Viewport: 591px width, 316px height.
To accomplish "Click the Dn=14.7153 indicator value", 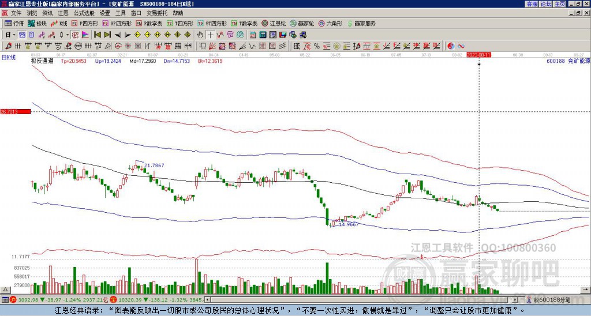I will tap(177, 61).
